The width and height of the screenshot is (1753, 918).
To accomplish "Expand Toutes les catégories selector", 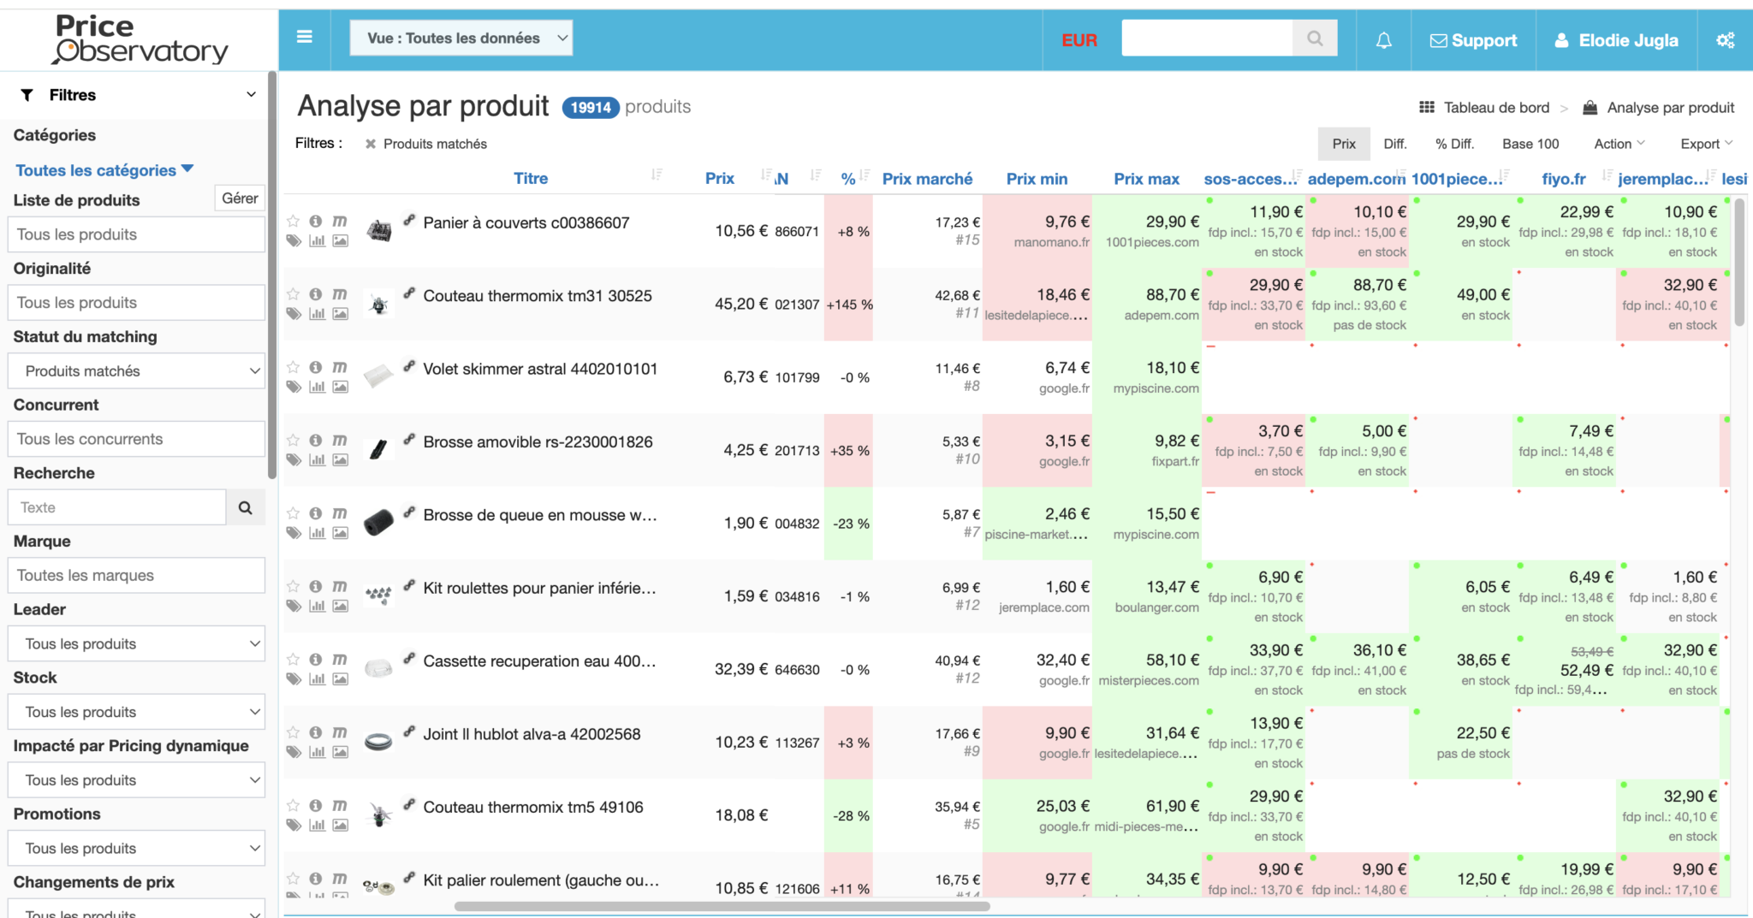I will click(x=104, y=170).
